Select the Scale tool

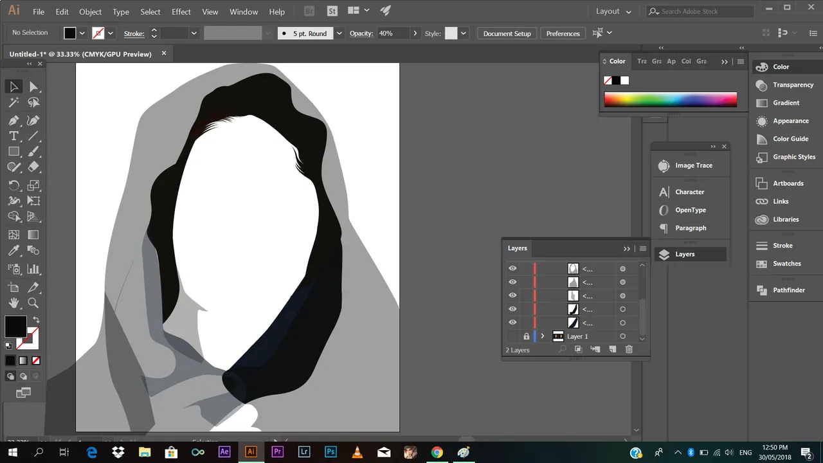click(33, 185)
